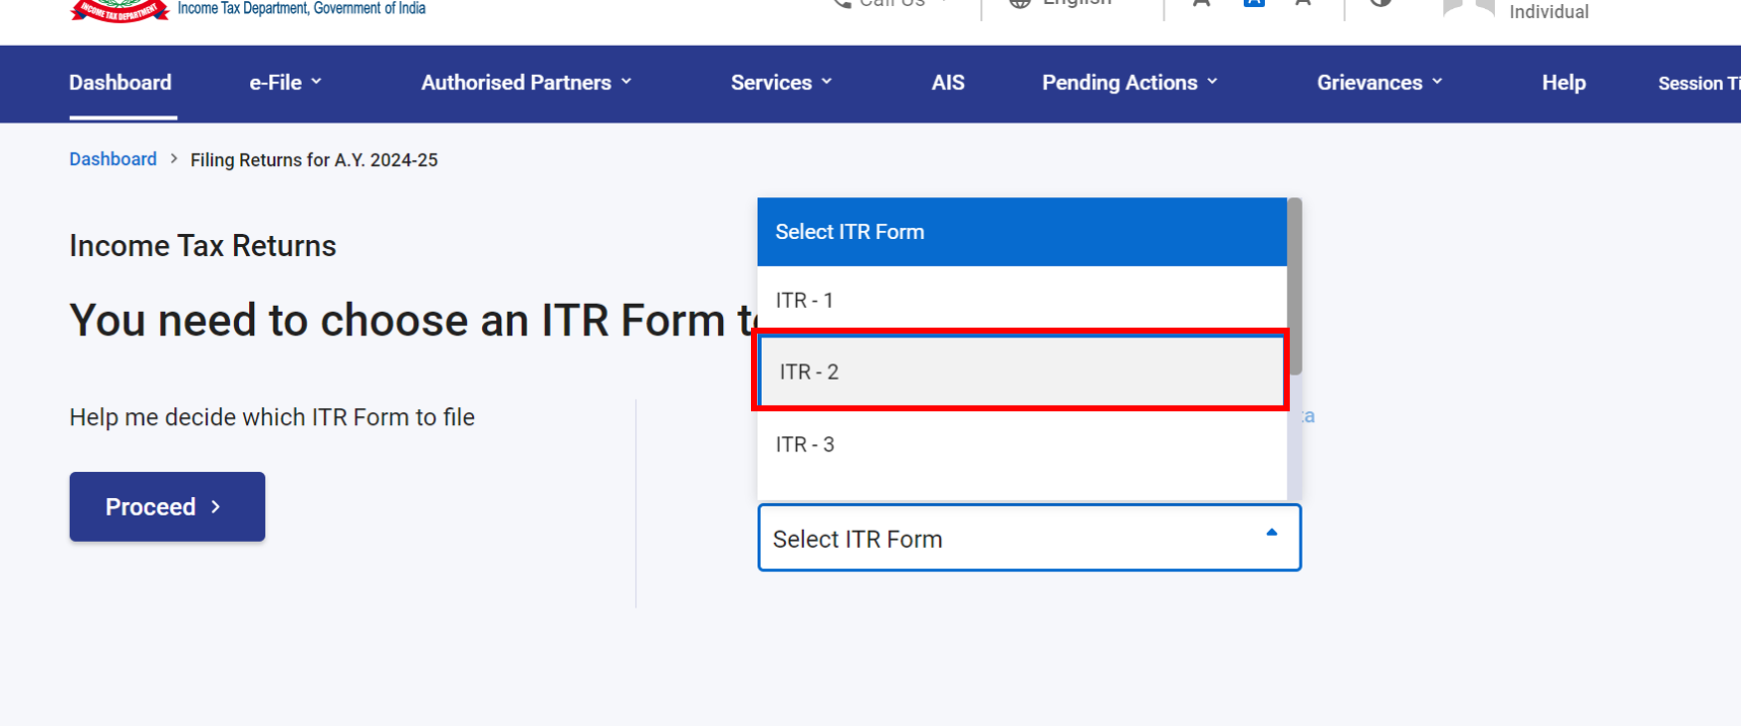
Task: Open the Grievances dropdown menu
Action: coord(1379,83)
